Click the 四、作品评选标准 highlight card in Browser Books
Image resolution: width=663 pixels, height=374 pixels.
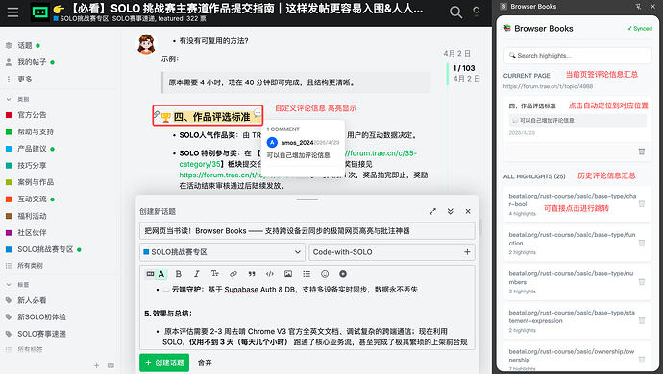pyautogui.click(x=577, y=129)
